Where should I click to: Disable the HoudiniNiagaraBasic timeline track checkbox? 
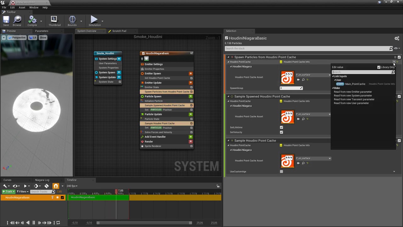point(62,198)
